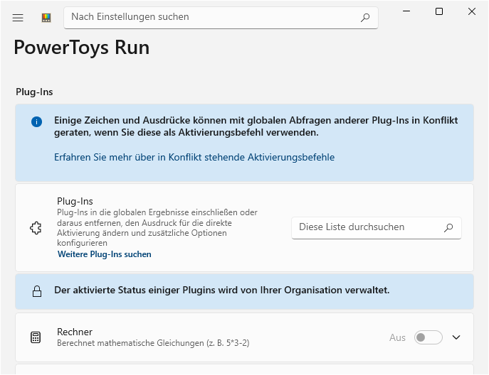489x375 pixels.
Task: Click the 'Plug-Ins' section heading
Action: pos(34,92)
